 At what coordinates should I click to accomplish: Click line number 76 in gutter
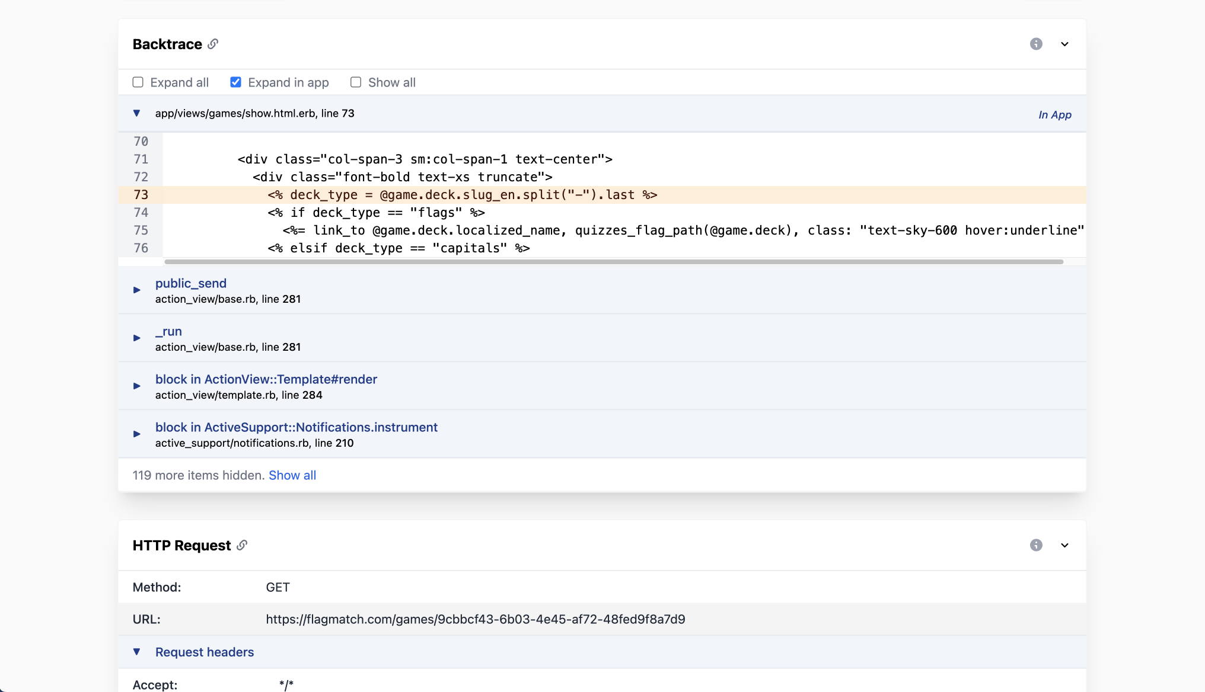141,248
